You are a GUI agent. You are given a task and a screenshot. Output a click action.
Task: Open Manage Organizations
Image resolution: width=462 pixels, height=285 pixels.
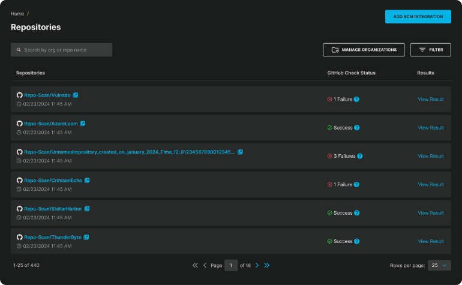click(x=364, y=50)
